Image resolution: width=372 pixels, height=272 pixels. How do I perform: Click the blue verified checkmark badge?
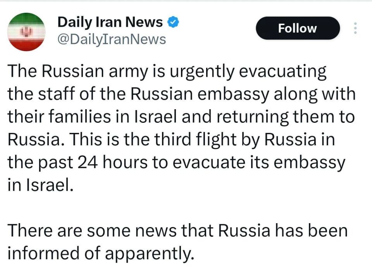click(x=172, y=22)
